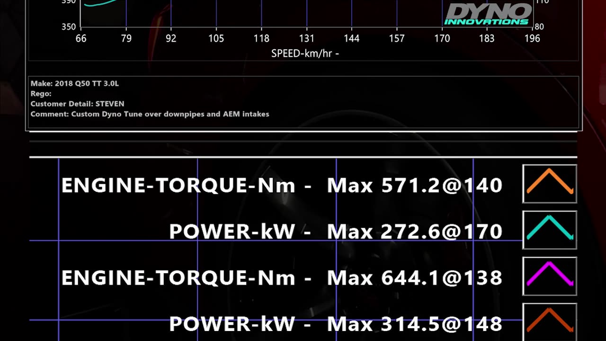Viewport: 606px width, 341px height.
Task: Click the cyan power curve legend icon
Action: (550, 230)
